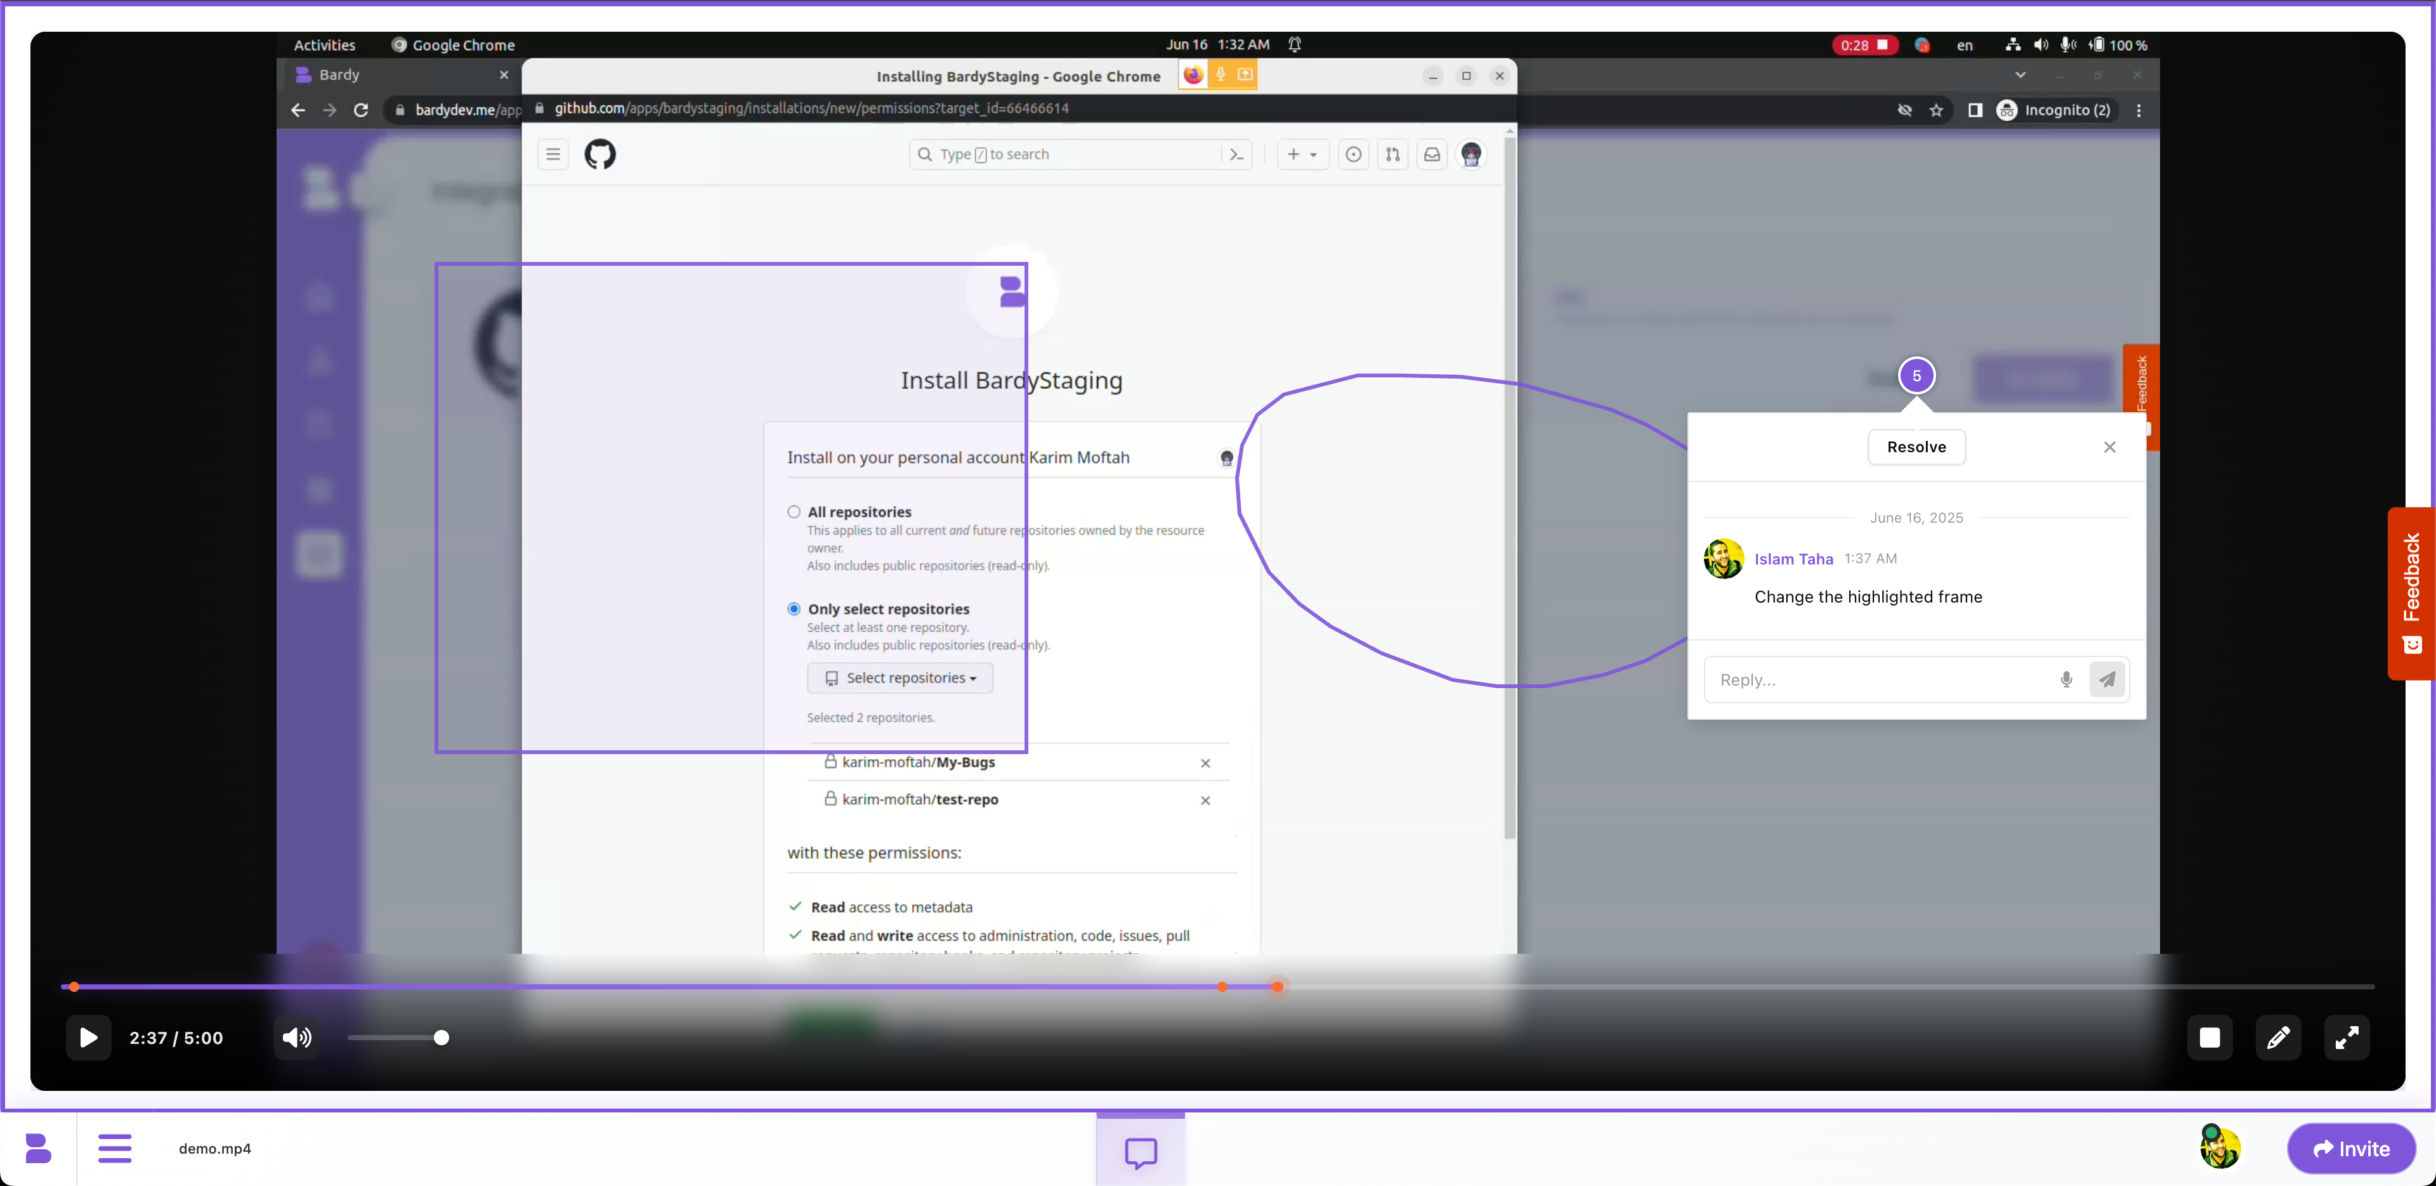Mute the video volume speaker icon
Screen dimensions: 2436x1186
296,1038
